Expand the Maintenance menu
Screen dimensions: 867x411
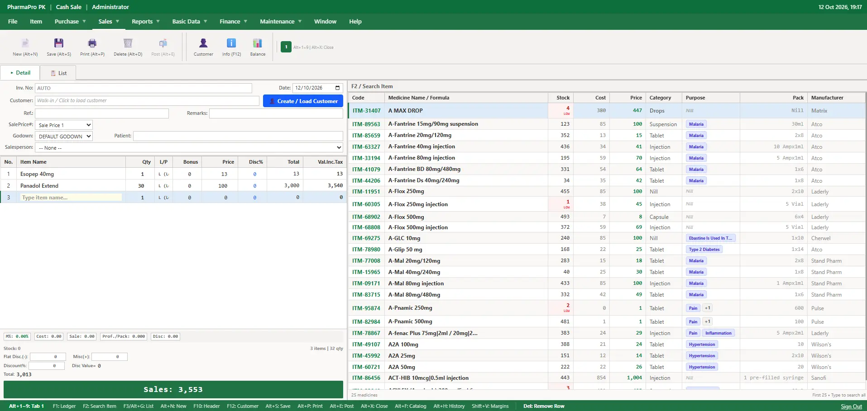(281, 21)
